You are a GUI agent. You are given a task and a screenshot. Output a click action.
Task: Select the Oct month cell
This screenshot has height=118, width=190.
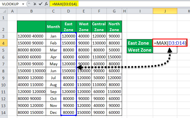(53, 99)
